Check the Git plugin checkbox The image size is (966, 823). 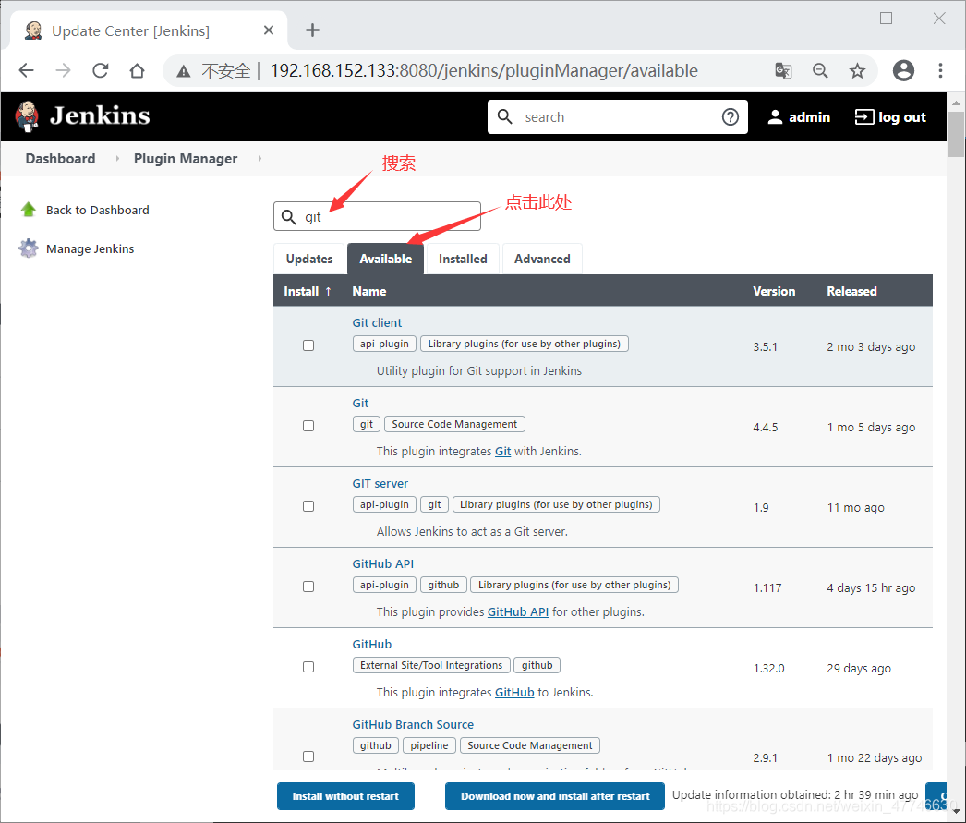tap(308, 426)
